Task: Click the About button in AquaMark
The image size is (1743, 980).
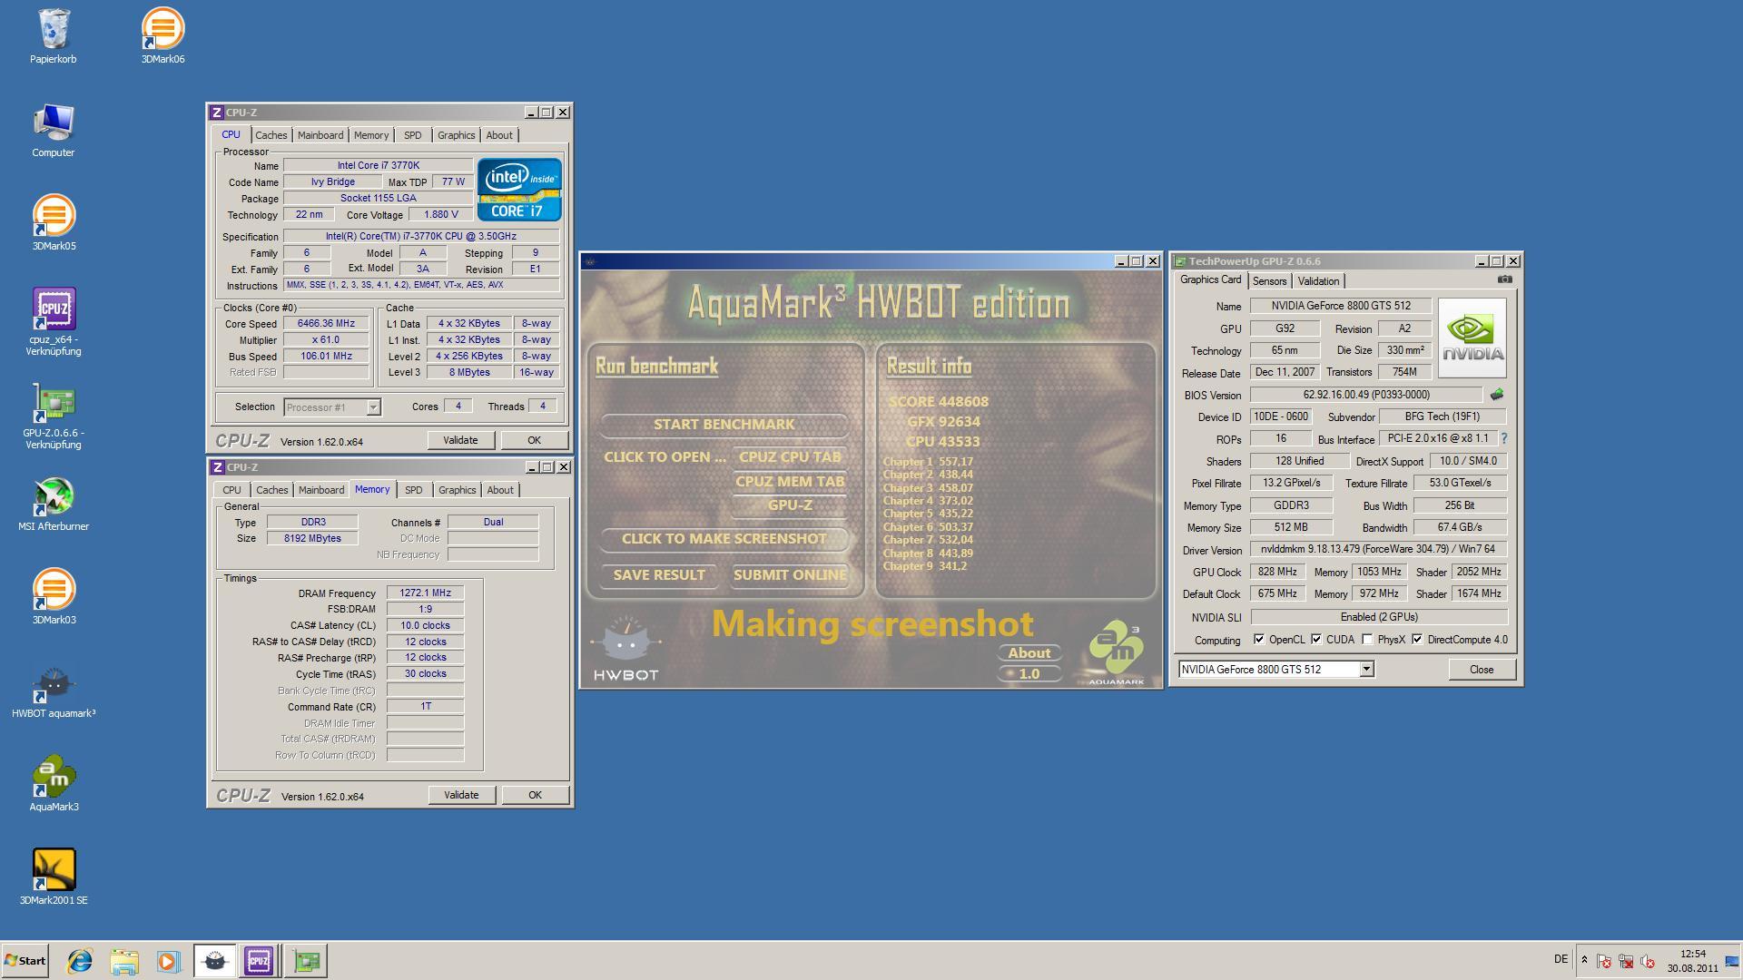Action: click(1029, 653)
